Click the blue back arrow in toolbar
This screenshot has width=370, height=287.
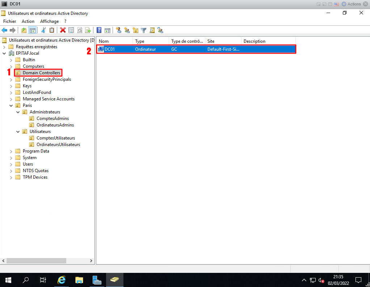[x=4, y=30]
